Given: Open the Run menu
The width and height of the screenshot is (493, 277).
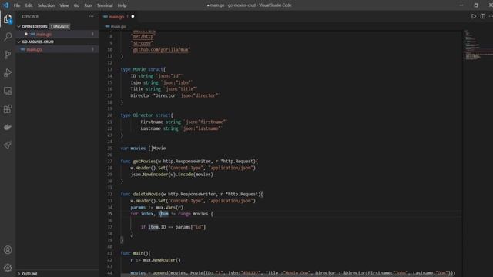Looking at the screenshot, I should tap(88, 5).
